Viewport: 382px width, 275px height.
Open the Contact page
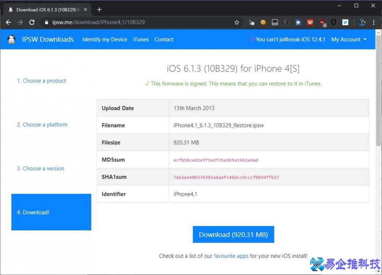click(x=164, y=39)
